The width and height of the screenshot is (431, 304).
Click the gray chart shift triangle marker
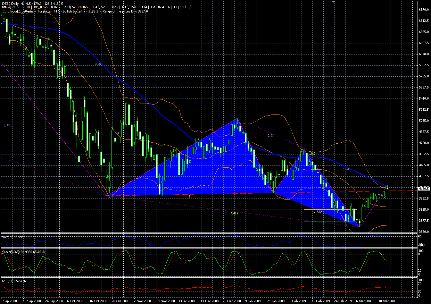[x=334, y=2]
